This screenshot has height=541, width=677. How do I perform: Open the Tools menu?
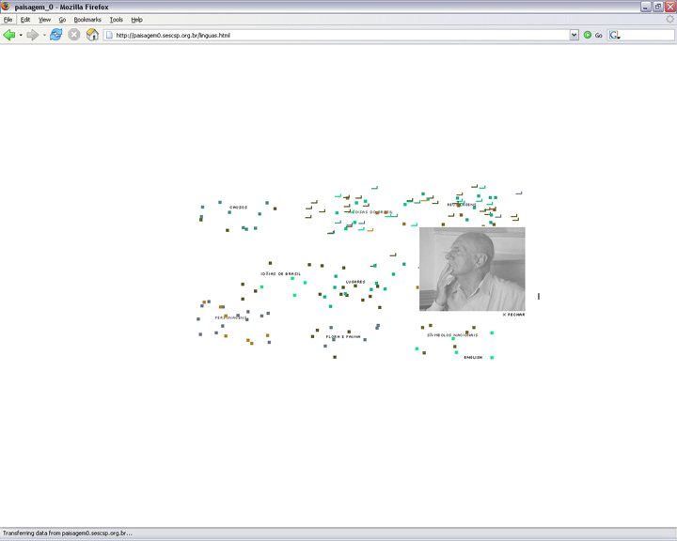[117, 20]
